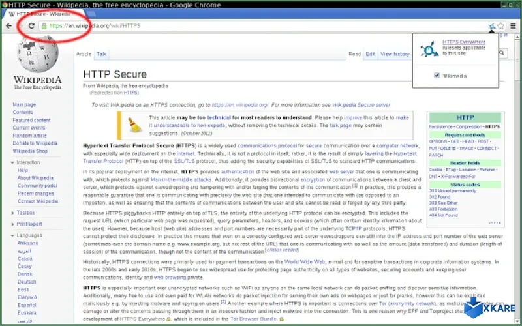Follow the computer network link

point(397,145)
